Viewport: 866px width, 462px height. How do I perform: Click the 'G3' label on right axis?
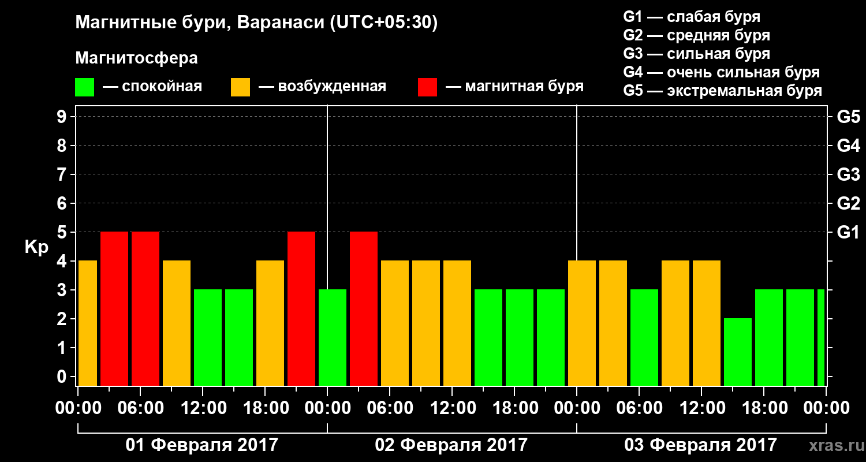tap(848, 174)
